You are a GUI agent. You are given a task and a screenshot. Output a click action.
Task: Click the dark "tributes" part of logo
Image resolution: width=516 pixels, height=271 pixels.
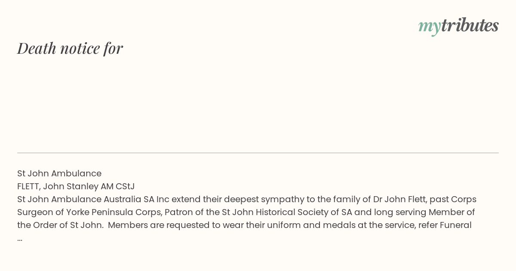pos(470,25)
